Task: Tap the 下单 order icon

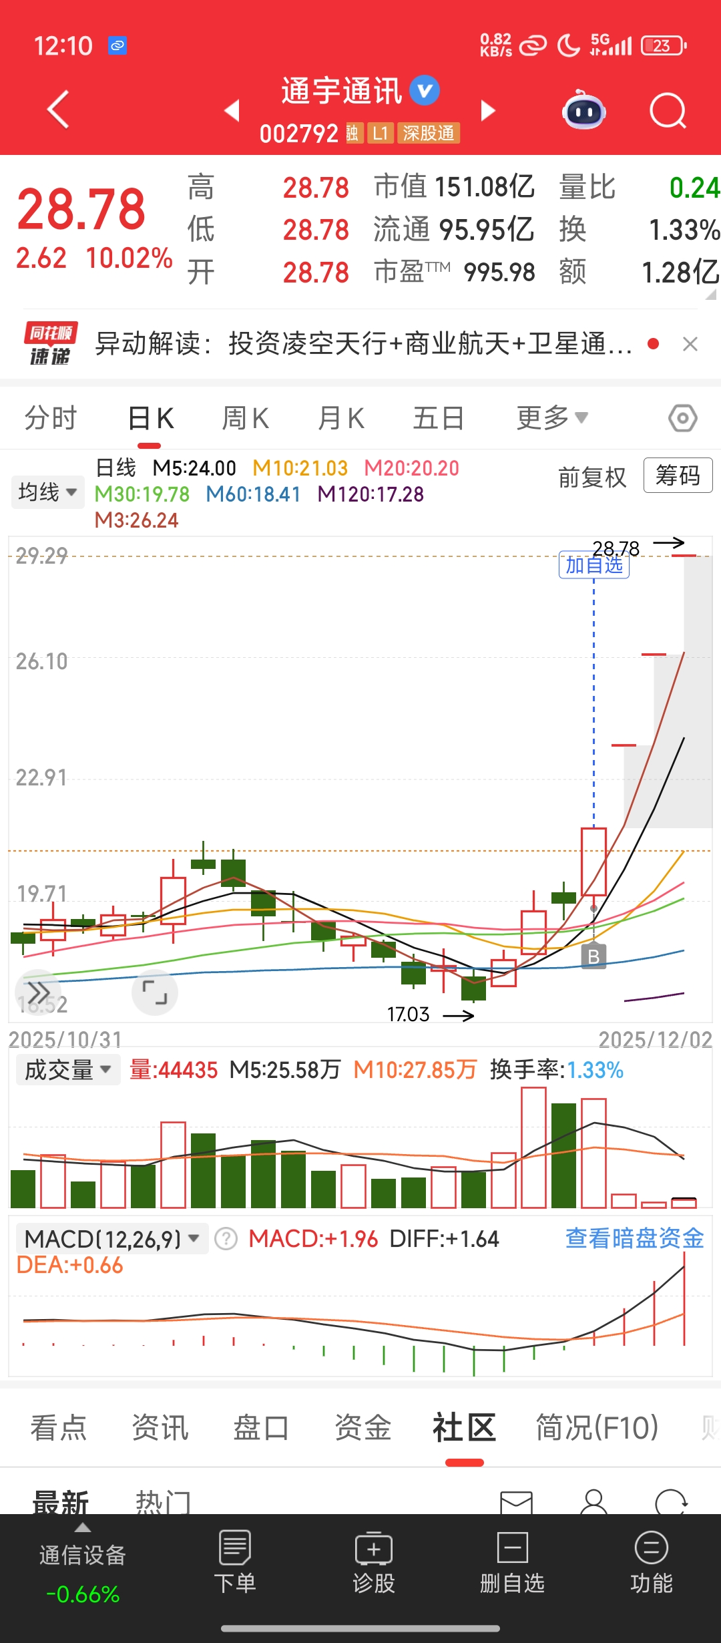Action: click(x=235, y=1562)
